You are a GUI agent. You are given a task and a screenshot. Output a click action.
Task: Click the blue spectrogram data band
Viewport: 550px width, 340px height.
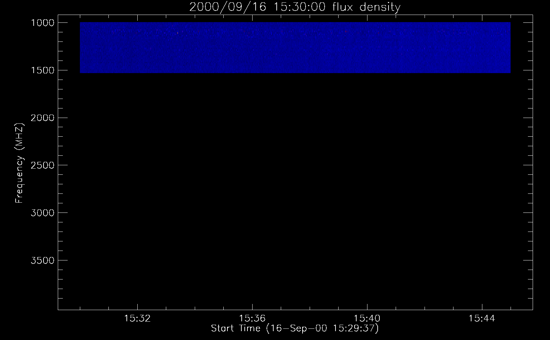click(x=295, y=48)
